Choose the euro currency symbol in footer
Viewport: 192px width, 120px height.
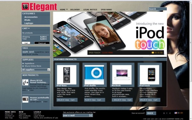(x=167, y=113)
